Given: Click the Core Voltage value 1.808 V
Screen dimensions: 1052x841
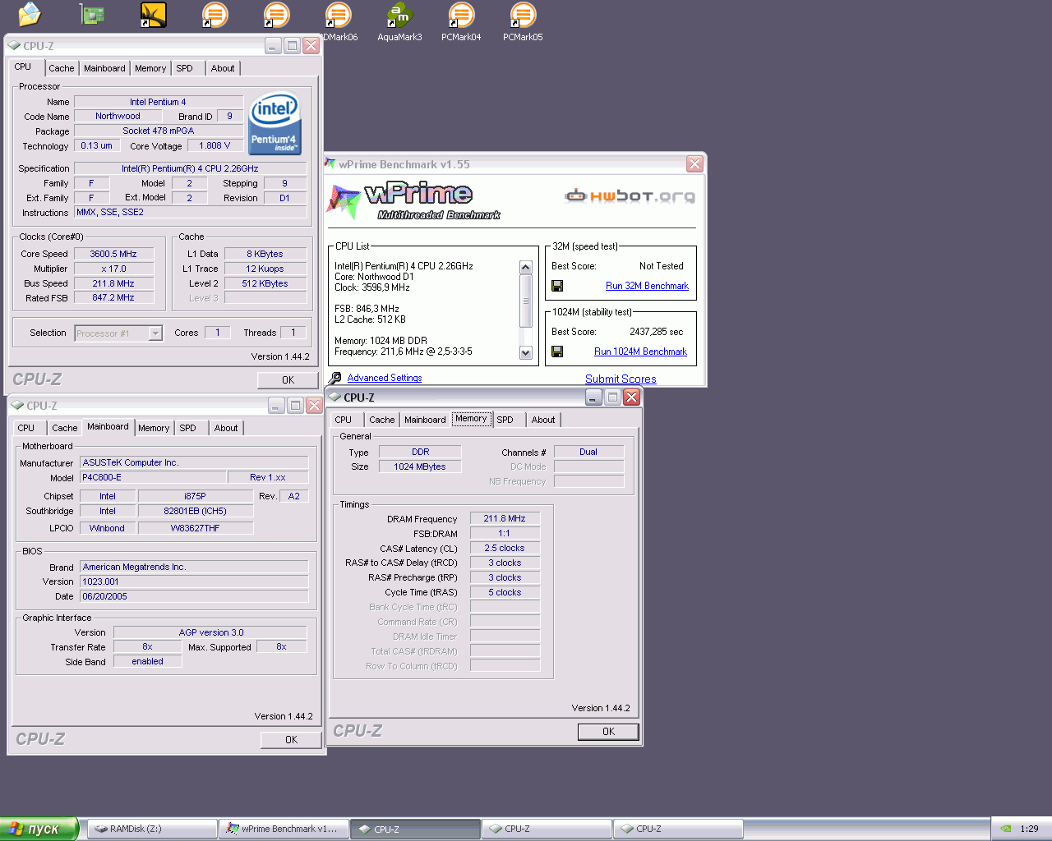Looking at the screenshot, I should [x=215, y=145].
